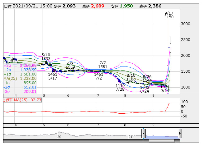
Task: Select the -2σ legend entry
Action: click(x=20, y=87)
